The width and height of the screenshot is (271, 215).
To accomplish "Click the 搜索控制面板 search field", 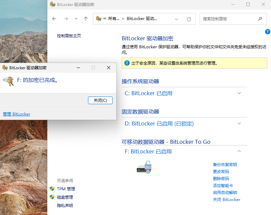I will (228, 19).
